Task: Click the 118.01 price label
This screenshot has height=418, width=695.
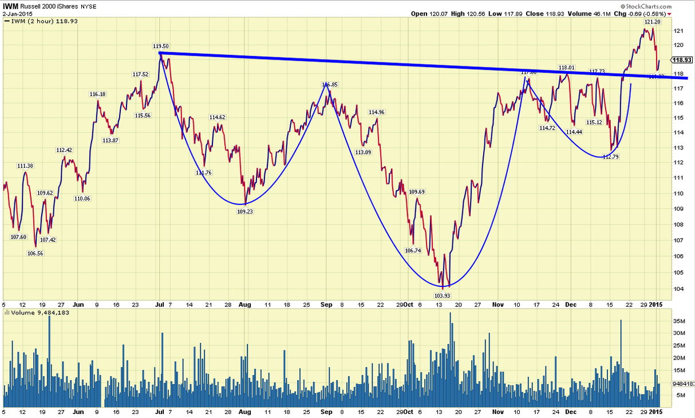Action: pyautogui.click(x=566, y=67)
